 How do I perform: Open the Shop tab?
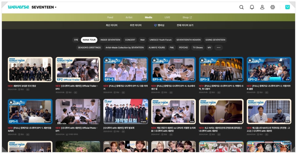187,18
